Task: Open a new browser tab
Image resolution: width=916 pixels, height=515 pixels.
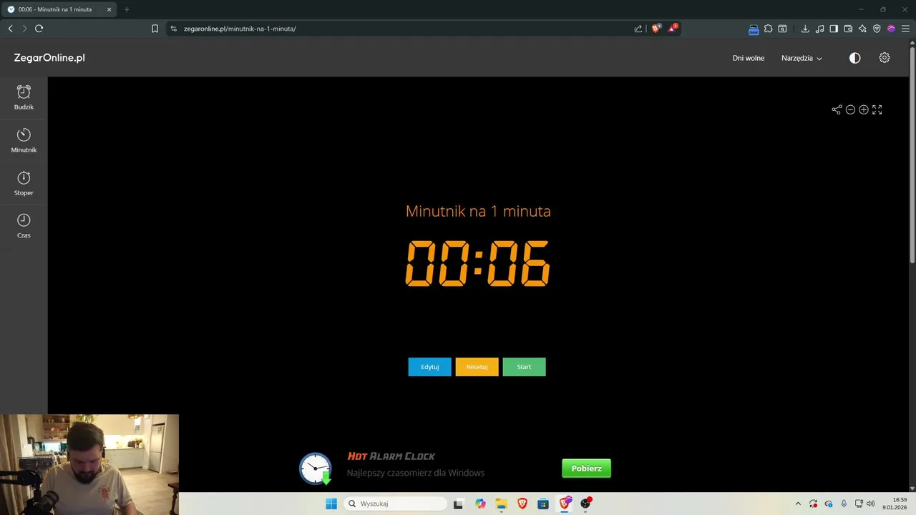Action: [127, 9]
